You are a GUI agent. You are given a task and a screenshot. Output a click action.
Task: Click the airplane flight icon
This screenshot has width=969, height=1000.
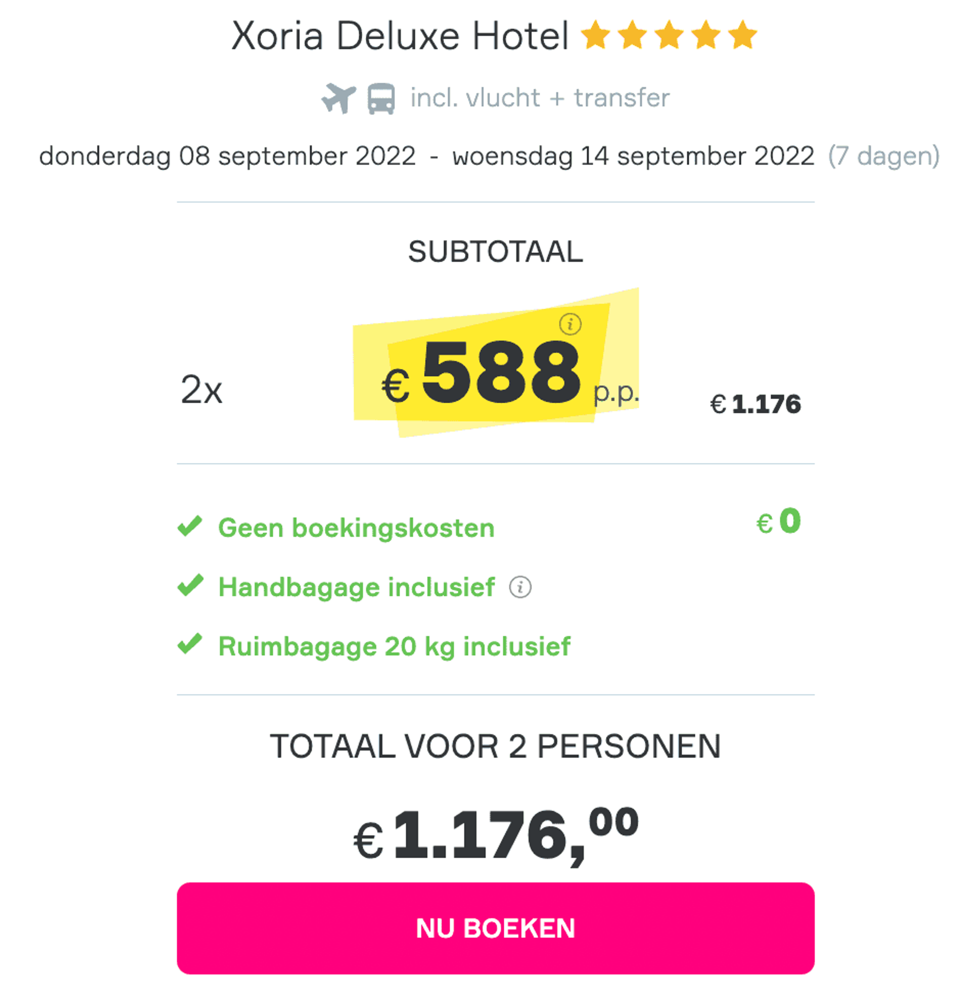pyautogui.click(x=338, y=97)
